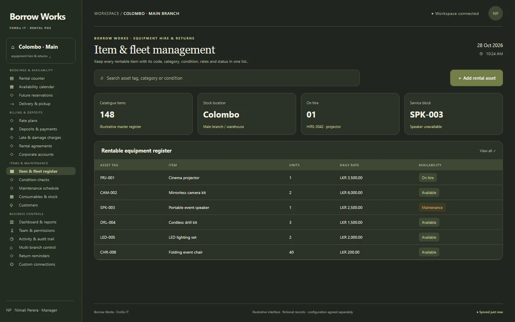Open the On hire summary card

[x=350, y=114]
